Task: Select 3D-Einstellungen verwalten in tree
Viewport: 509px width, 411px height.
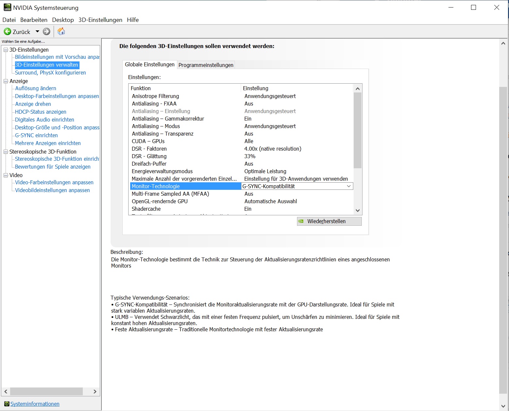Action: 47,65
